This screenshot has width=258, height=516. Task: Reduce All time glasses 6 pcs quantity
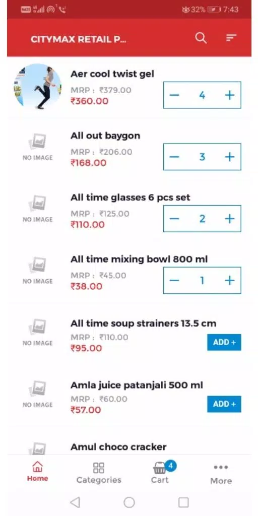(174, 219)
